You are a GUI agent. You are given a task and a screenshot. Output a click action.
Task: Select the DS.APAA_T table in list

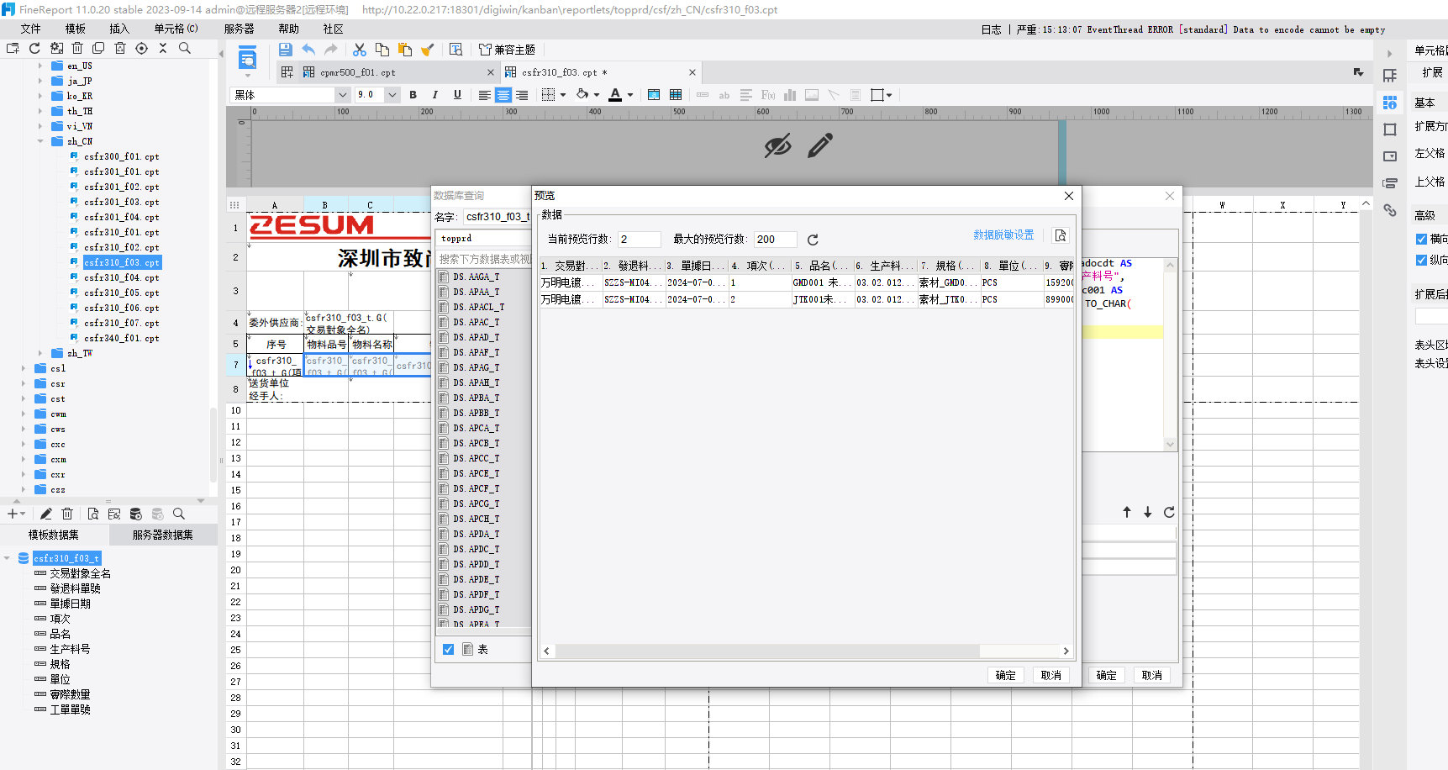pos(476,292)
